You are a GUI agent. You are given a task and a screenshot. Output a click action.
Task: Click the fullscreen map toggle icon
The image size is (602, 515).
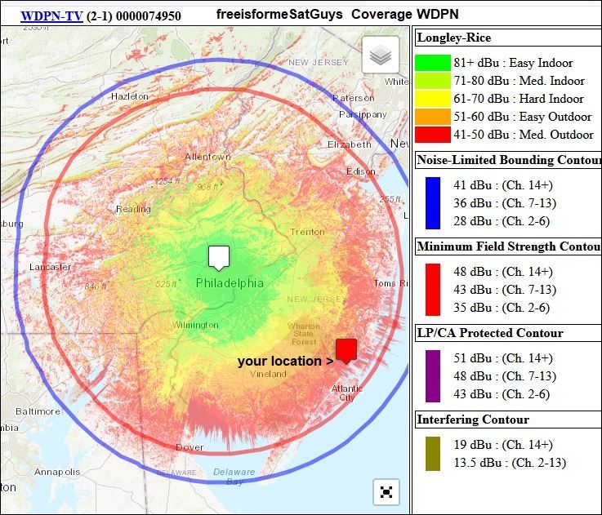pyautogui.click(x=386, y=492)
